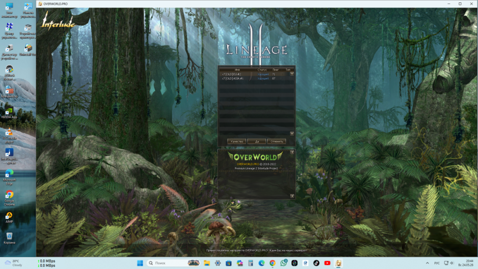Screen dimensions: 478x269
Task: Click Premium Lineage 2 Interlude Project text
Action: [256, 168]
